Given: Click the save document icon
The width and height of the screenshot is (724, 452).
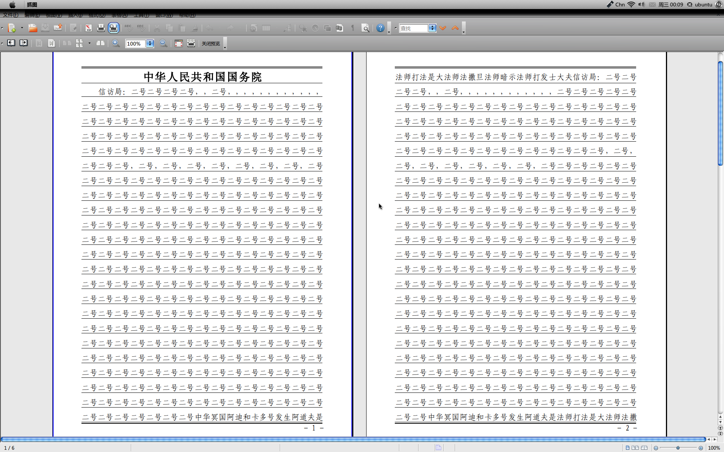Looking at the screenshot, I should (45, 28).
